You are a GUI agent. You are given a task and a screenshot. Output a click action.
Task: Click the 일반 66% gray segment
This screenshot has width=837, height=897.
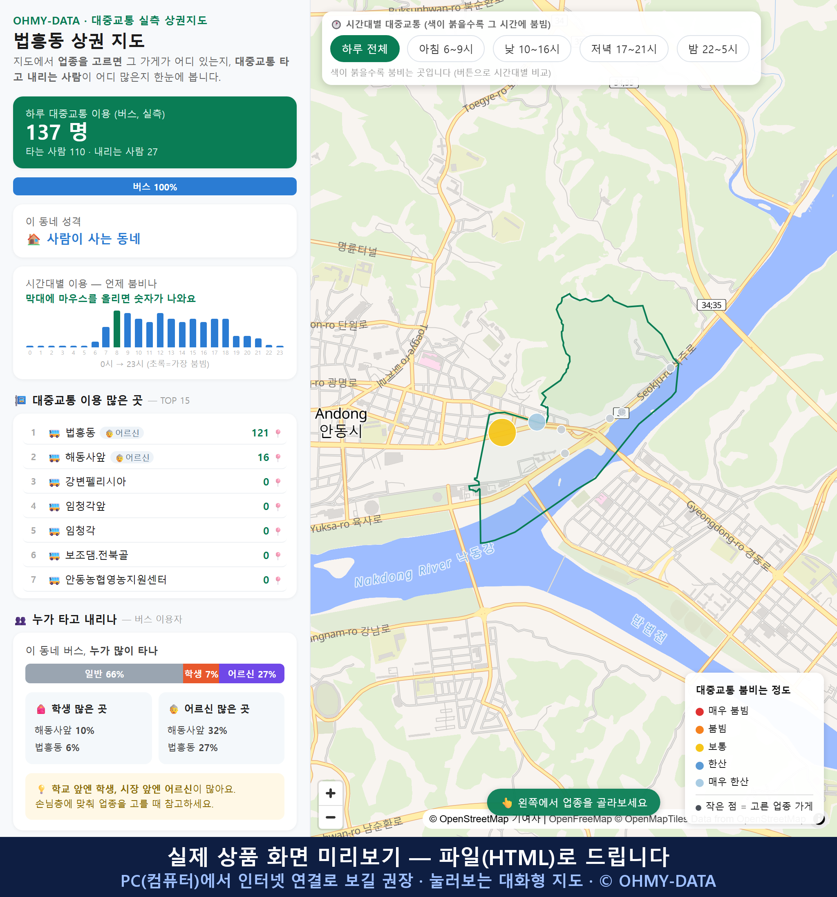(x=104, y=673)
